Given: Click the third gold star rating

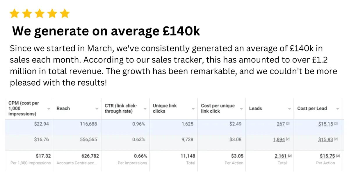Looking at the screenshot, I should click(40, 13).
